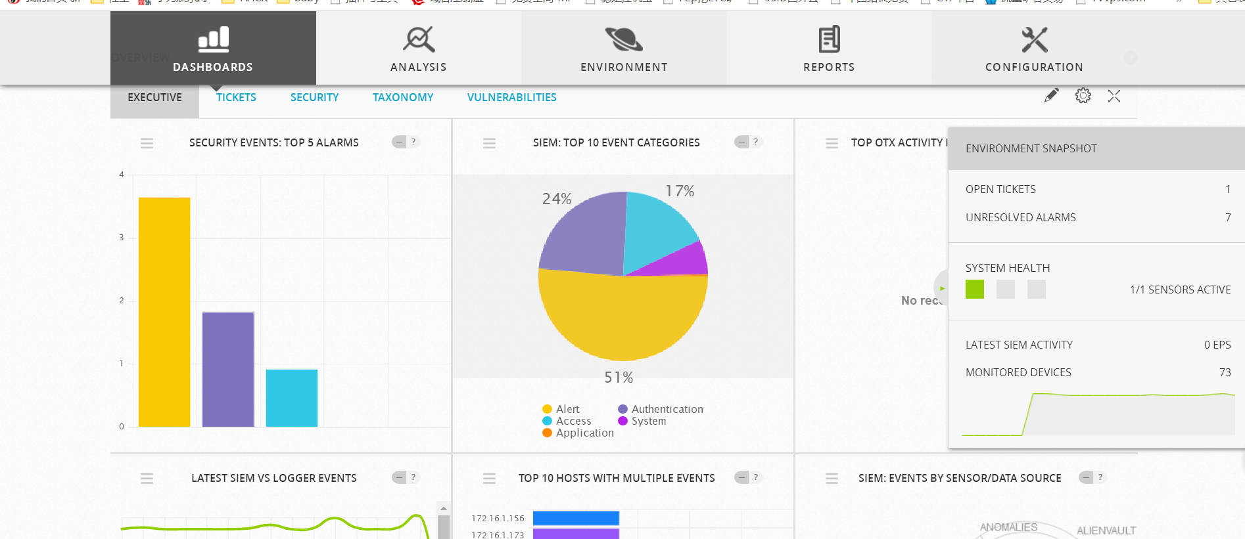Click help question mark on Events by Sensor widget
The width and height of the screenshot is (1245, 539).
(x=1100, y=477)
